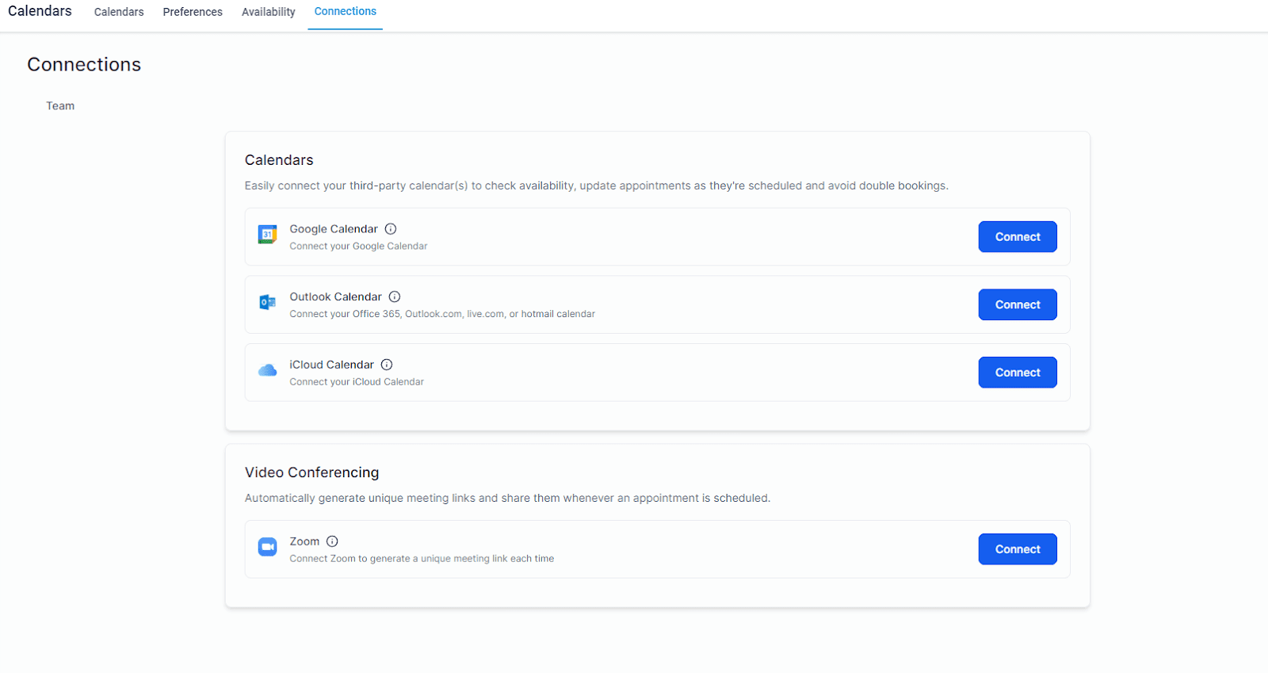The image size is (1268, 673).
Task: Connect Outlook Calendar
Action: pyautogui.click(x=1018, y=304)
